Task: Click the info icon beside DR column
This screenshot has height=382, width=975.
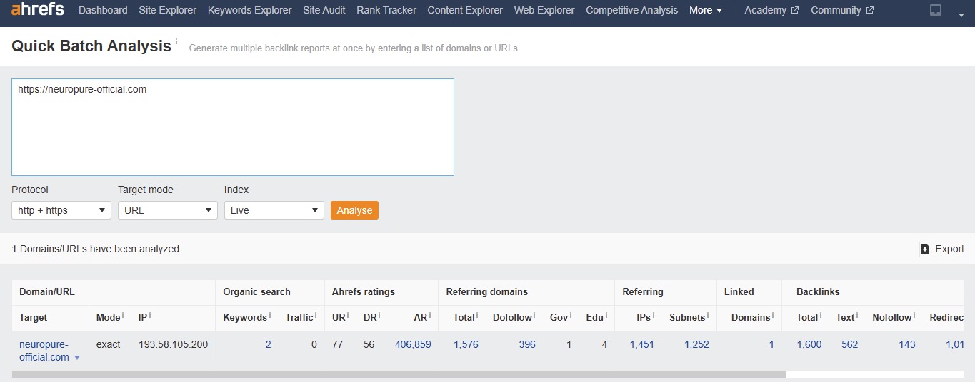Action: [x=379, y=316]
